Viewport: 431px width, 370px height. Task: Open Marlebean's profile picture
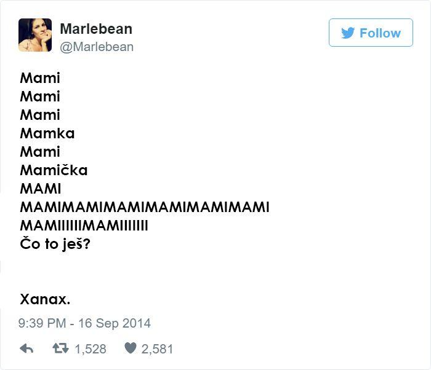click(35, 35)
